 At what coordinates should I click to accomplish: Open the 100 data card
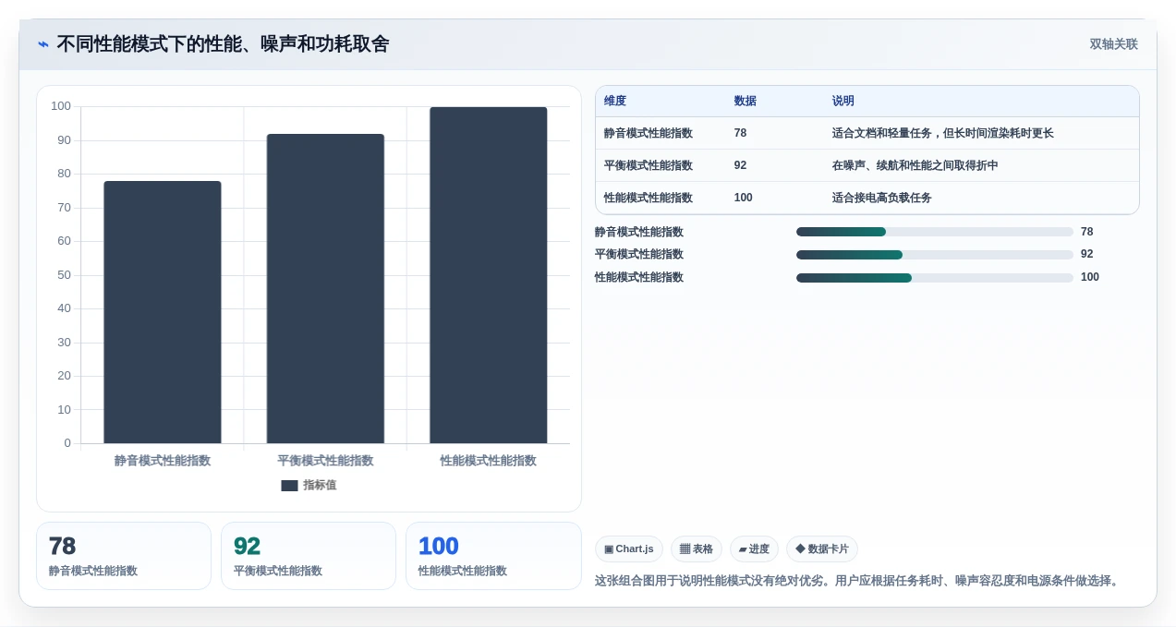click(493, 556)
